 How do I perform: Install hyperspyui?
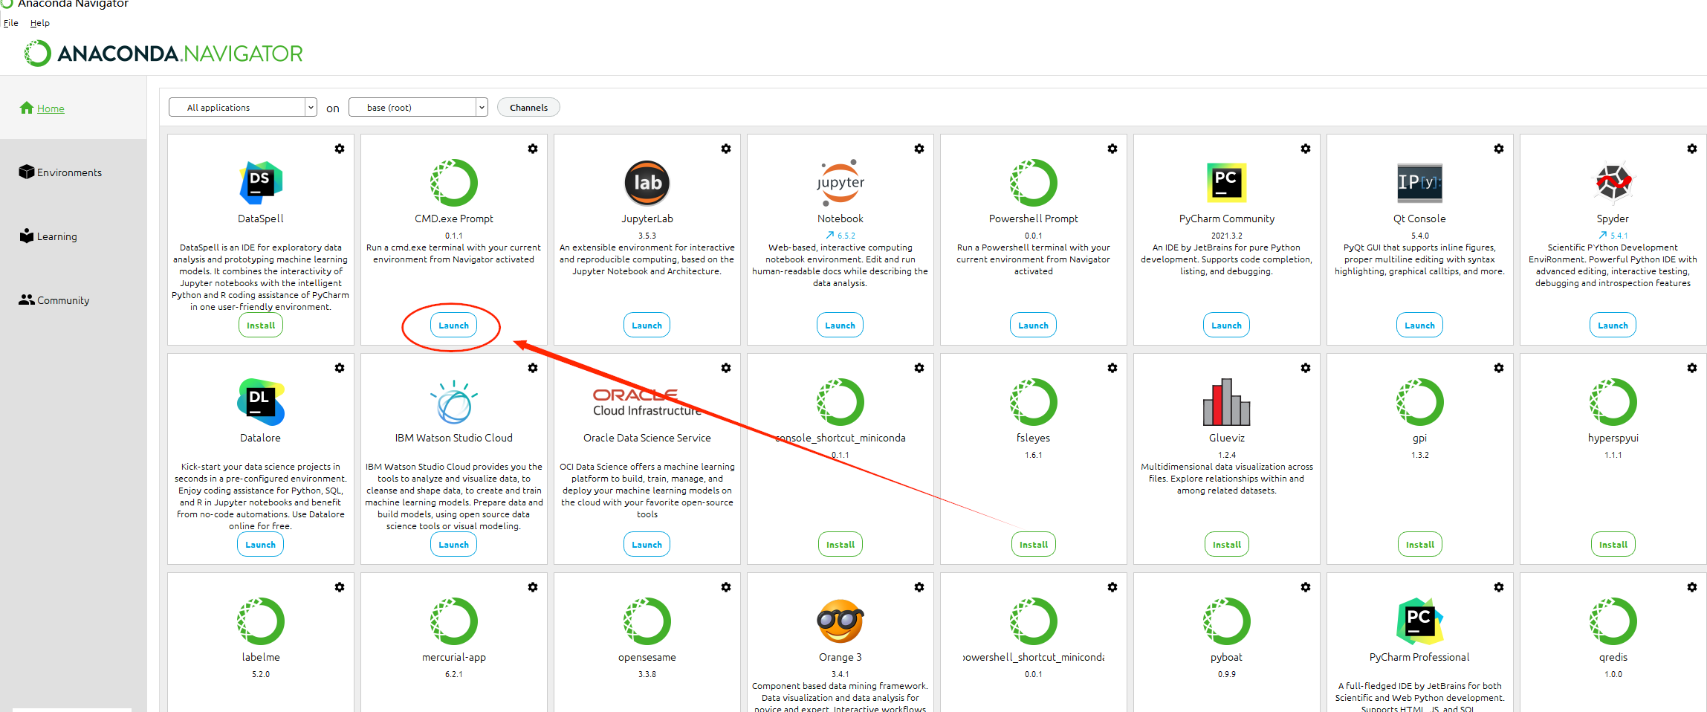1613,545
